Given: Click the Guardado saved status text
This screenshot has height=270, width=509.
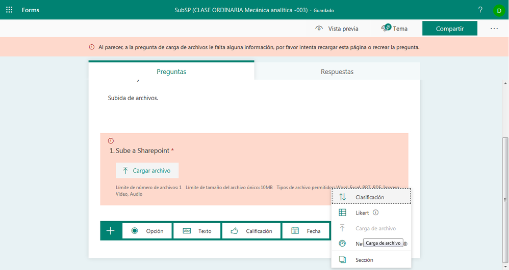Looking at the screenshot, I should pos(324,10).
